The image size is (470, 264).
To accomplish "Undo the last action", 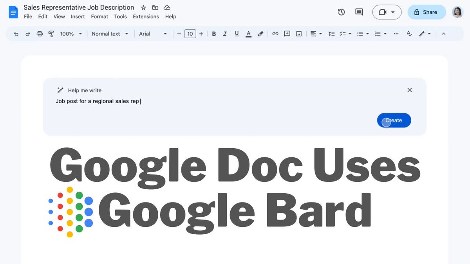I will 16,34.
